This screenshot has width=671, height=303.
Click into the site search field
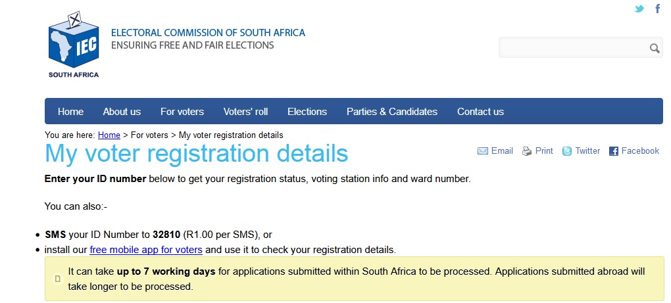[x=572, y=48]
